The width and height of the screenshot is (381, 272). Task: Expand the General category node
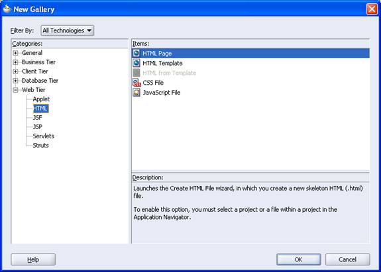[x=15, y=53]
